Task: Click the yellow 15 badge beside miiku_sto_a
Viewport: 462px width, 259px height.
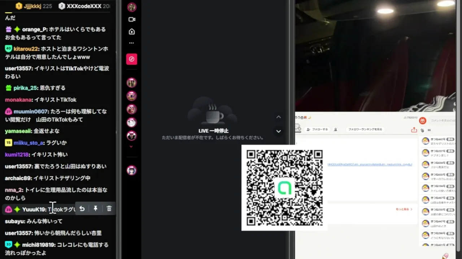Action: coord(9,143)
